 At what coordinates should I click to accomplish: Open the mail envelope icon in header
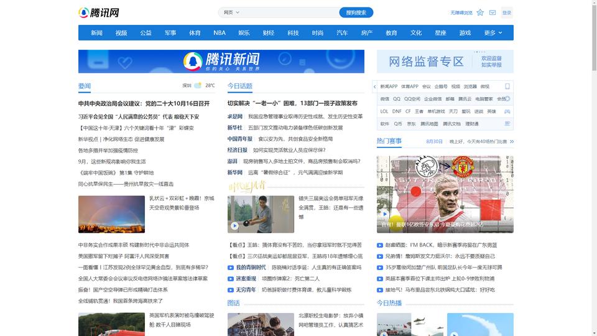pos(493,12)
